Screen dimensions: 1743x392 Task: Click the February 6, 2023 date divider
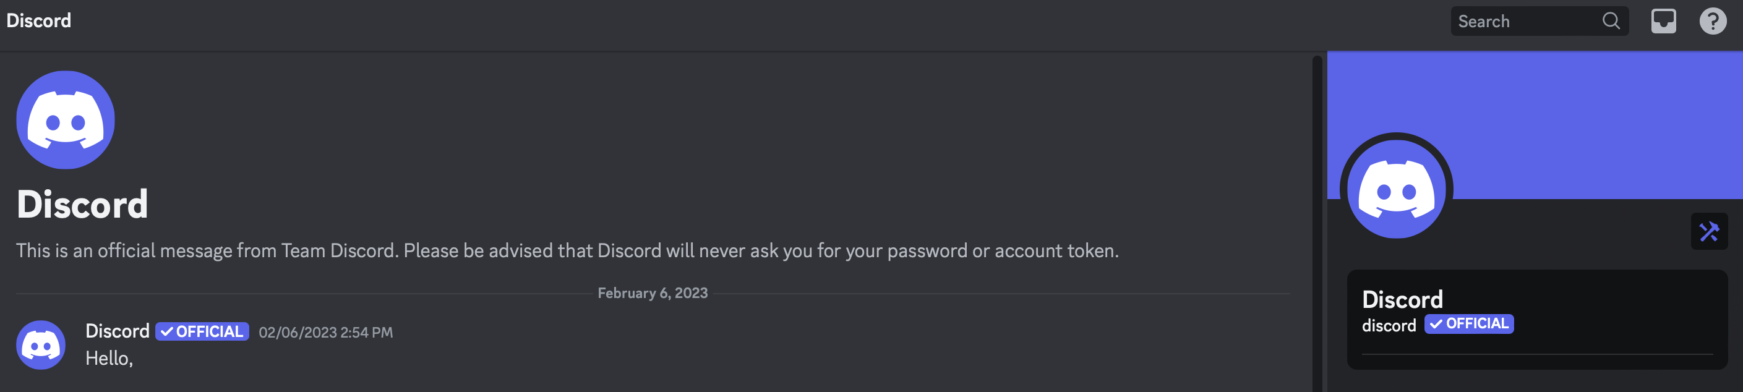[653, 293]
